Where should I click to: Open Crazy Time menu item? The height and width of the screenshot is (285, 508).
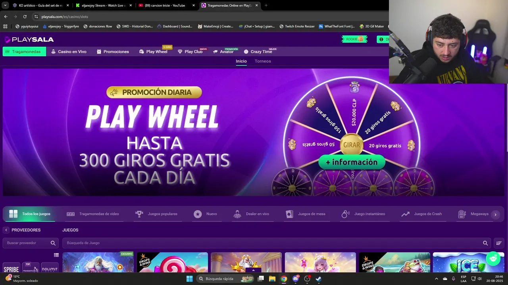pos(258,51)
